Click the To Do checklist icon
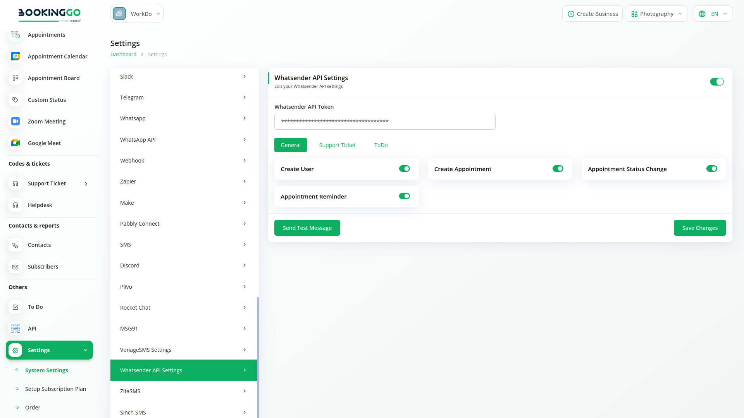This screenshot has width=744, height=418. point(15,307)
